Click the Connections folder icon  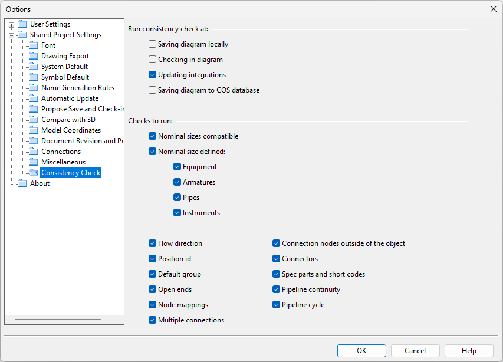tap(34, 152)
